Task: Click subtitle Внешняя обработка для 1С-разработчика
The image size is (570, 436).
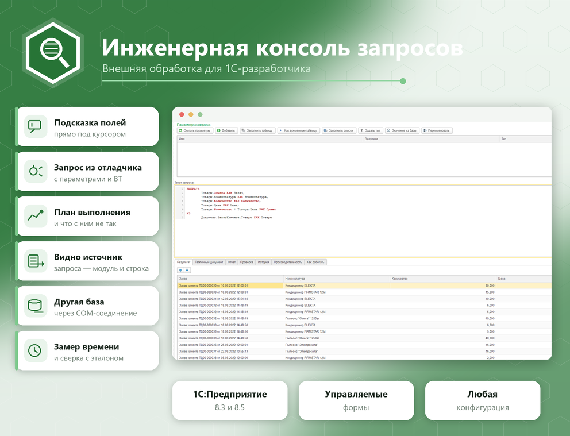Action: click(x=206, y=69)
